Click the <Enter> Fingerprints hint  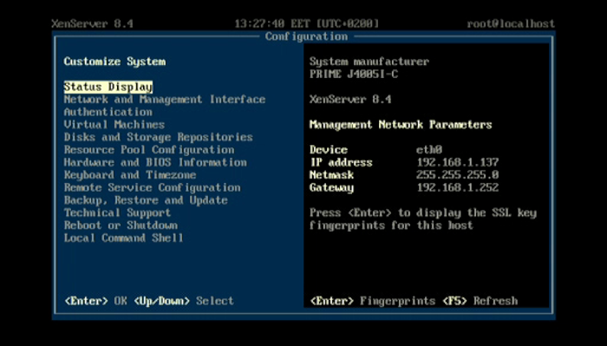click(373, 301)
